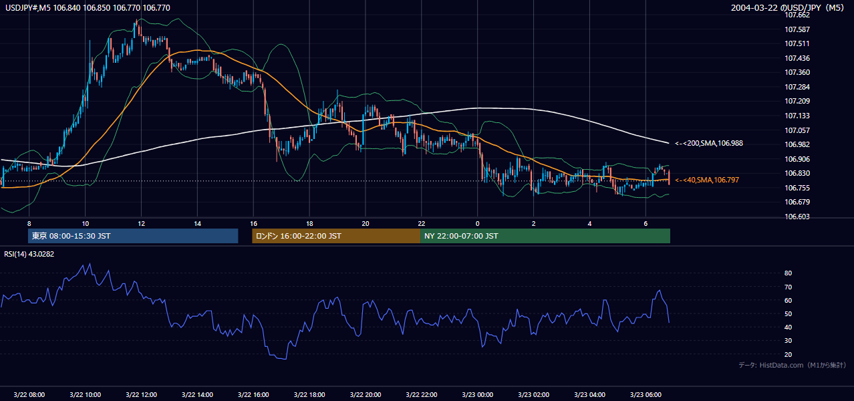Viewport: 854px width, 401px height.
Task: Click RSI scale value 50
Action: point(789,313)
